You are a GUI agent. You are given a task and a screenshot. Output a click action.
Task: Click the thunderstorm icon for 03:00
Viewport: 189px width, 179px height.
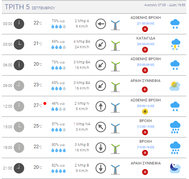pyautogui.click(x=176, y=44)
